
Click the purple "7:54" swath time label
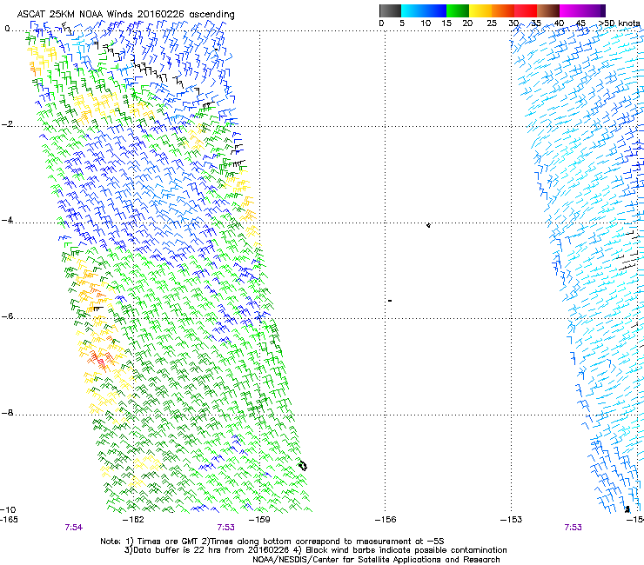(73, 528)
